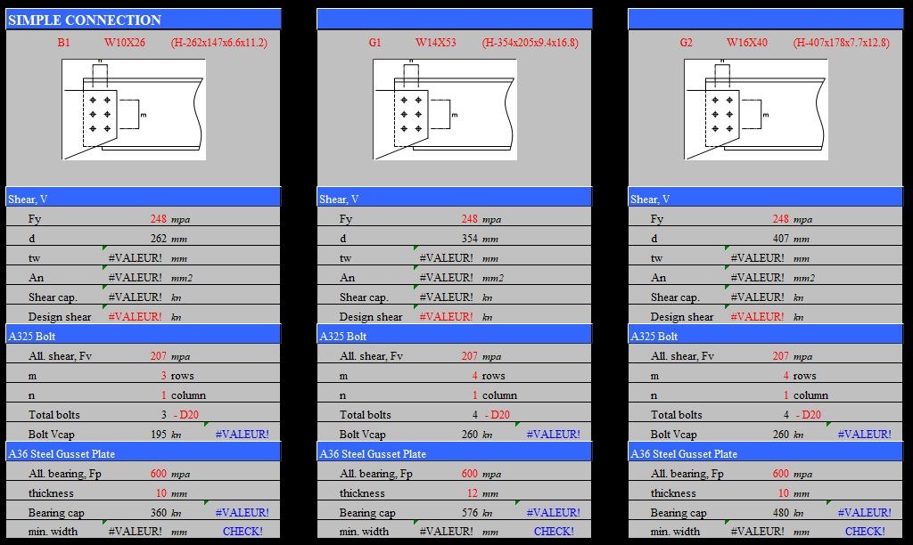Select the W10X26 section cell
Image resolution: width=913 pixels, height=545 pixels.
(x=125, y=43)
